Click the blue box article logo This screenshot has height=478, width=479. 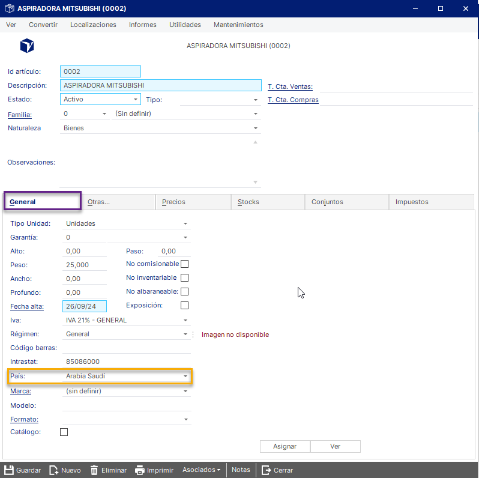27,46
